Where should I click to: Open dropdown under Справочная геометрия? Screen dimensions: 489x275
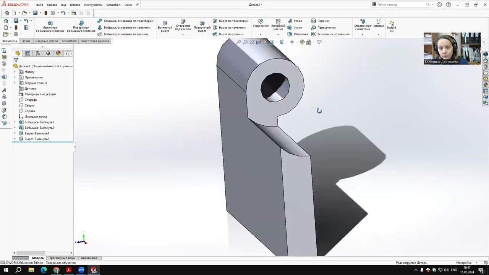[363, 35]
